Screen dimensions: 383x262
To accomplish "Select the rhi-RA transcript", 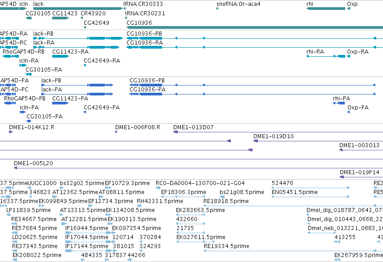I will pyautogui.click(x=326, y=56).
